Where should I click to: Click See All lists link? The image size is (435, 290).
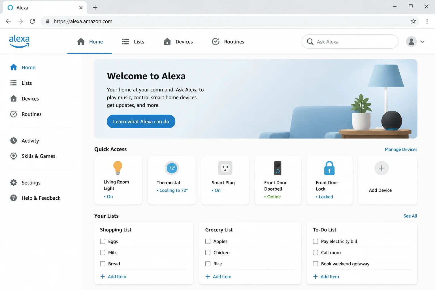click(x=410, y=216)
